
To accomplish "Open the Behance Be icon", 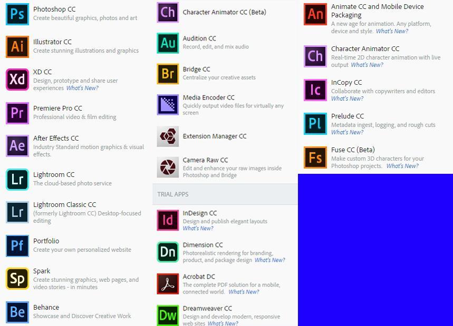I will 17,312.
